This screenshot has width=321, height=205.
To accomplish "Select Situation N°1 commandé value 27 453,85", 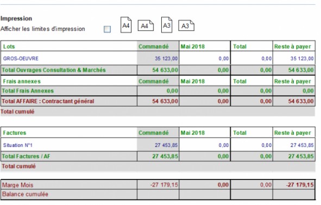I will [x=166, y=145].
